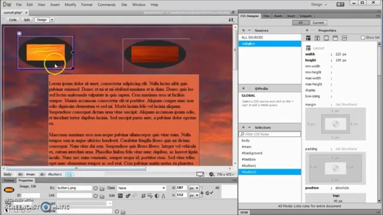Switch to the Assets tab
The image size is (383, 215).
point(278,16)
